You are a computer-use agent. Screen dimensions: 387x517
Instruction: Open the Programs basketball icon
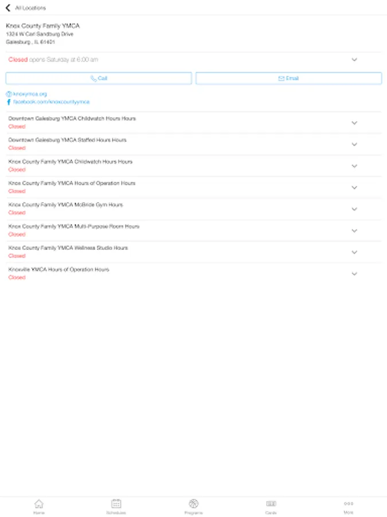194,503
